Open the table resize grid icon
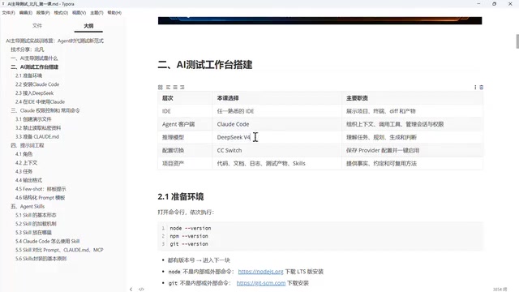The image size is (519, 292). (161, 87)
